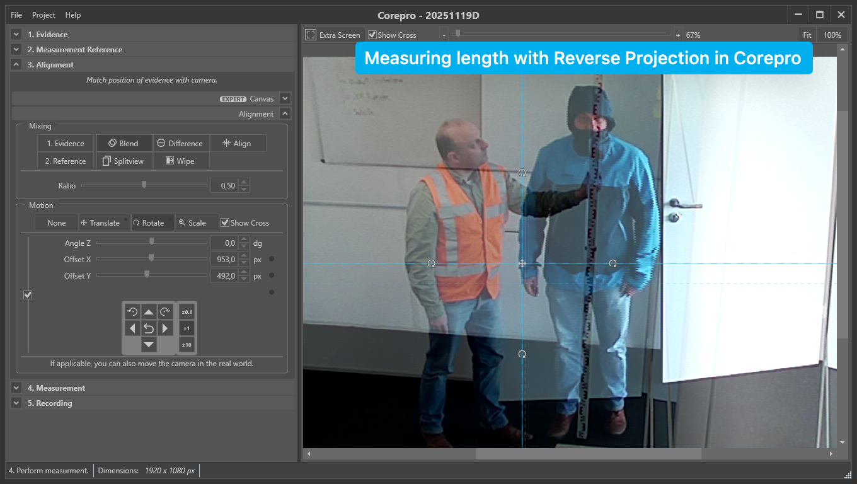
Task: Open the Help menu
Action: point(72,14)
